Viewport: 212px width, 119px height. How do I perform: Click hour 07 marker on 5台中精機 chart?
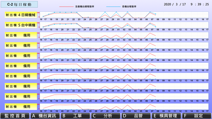152,29
